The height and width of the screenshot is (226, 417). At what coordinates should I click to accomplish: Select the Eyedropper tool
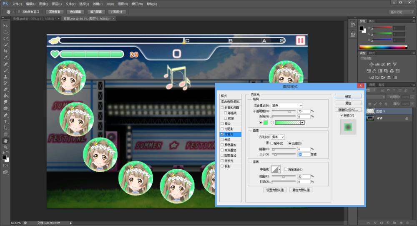click(x=6, y=57)
